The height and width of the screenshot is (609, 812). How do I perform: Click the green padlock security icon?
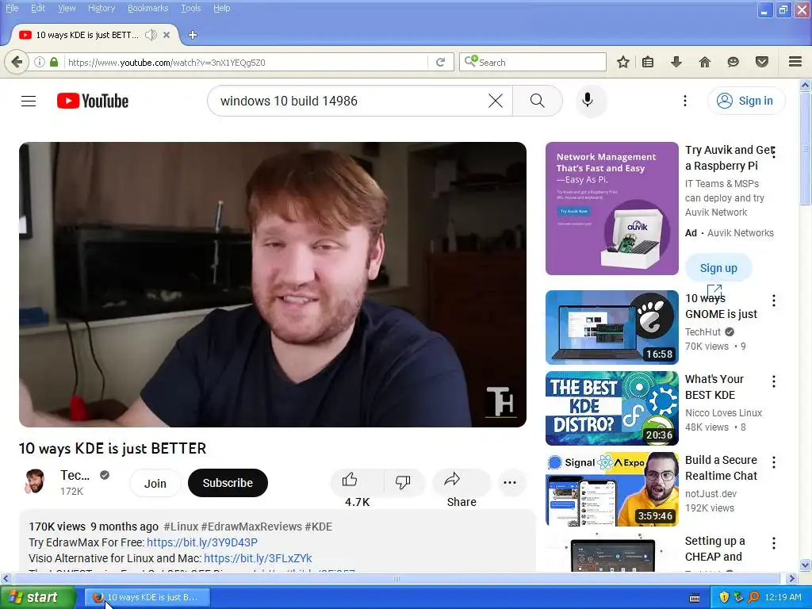tap(54, 62)
